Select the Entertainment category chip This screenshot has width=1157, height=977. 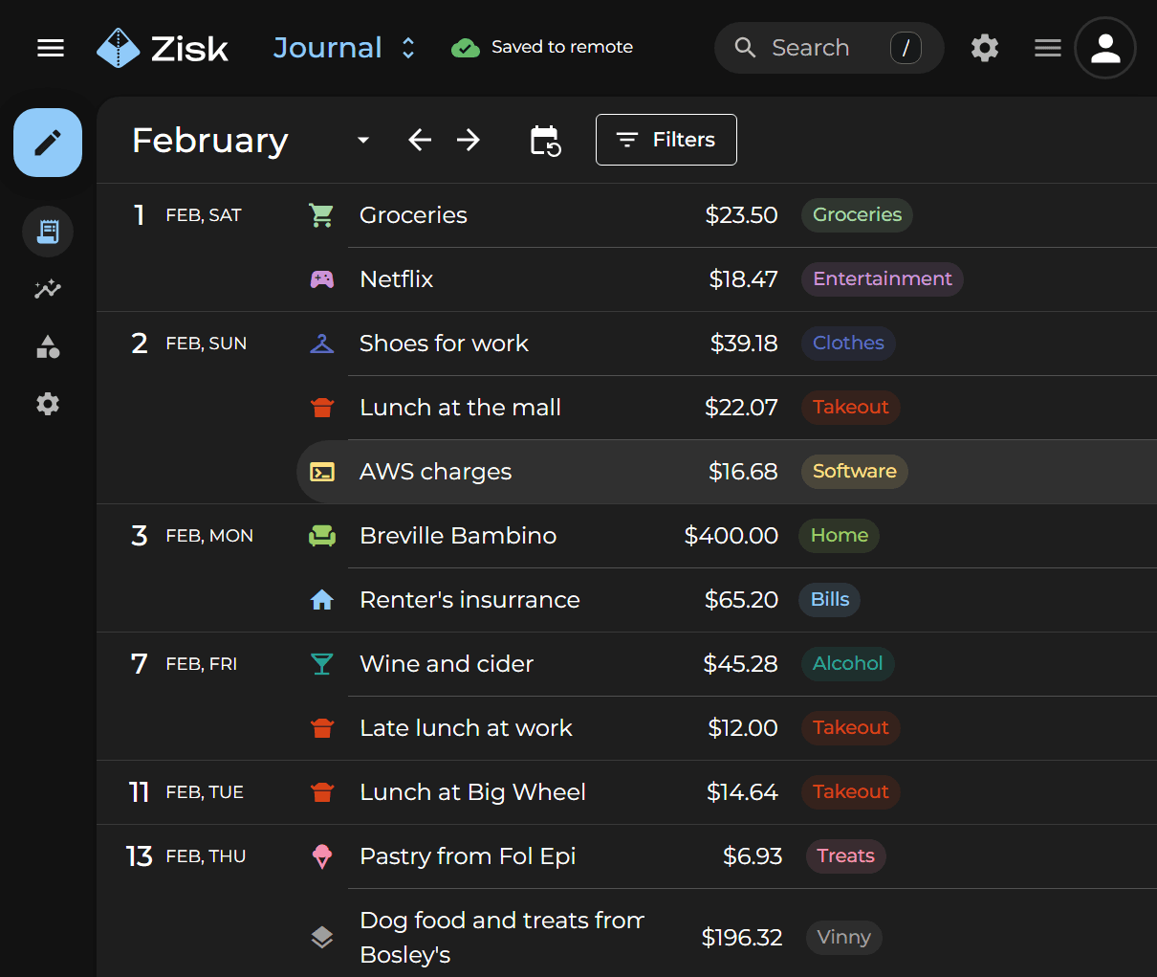[882, 279]
